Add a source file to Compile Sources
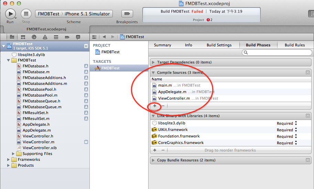The image size is (314, 189). point(155,106)
